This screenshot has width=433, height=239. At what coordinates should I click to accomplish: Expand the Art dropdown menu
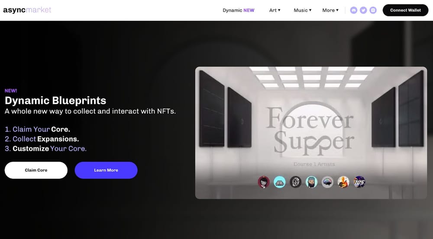pos(275,10)
